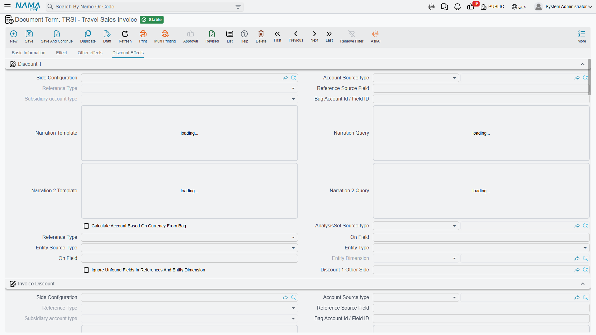Image resolution: width=596 pixels, height=335 pixels.
Task: Click the Stable status badge
Action: (151, 20)
